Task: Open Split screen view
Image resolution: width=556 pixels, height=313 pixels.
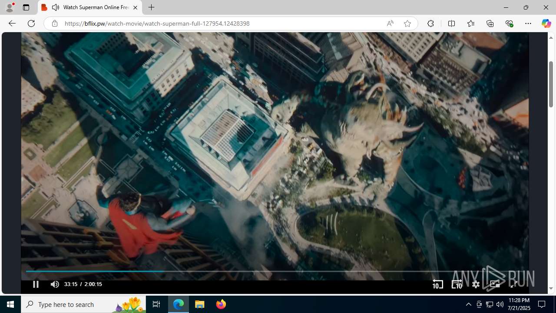Action: coord(451,23)
